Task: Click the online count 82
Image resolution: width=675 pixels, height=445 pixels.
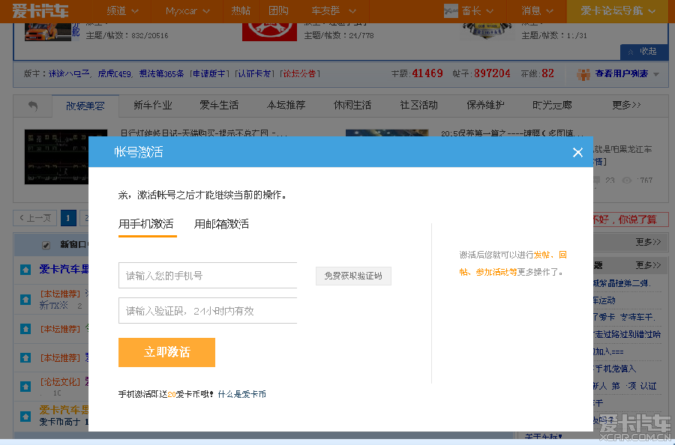Action: point(547,73)
